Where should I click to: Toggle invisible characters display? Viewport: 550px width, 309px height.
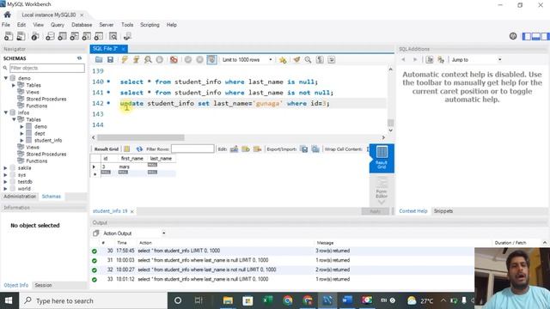(320, 60)
